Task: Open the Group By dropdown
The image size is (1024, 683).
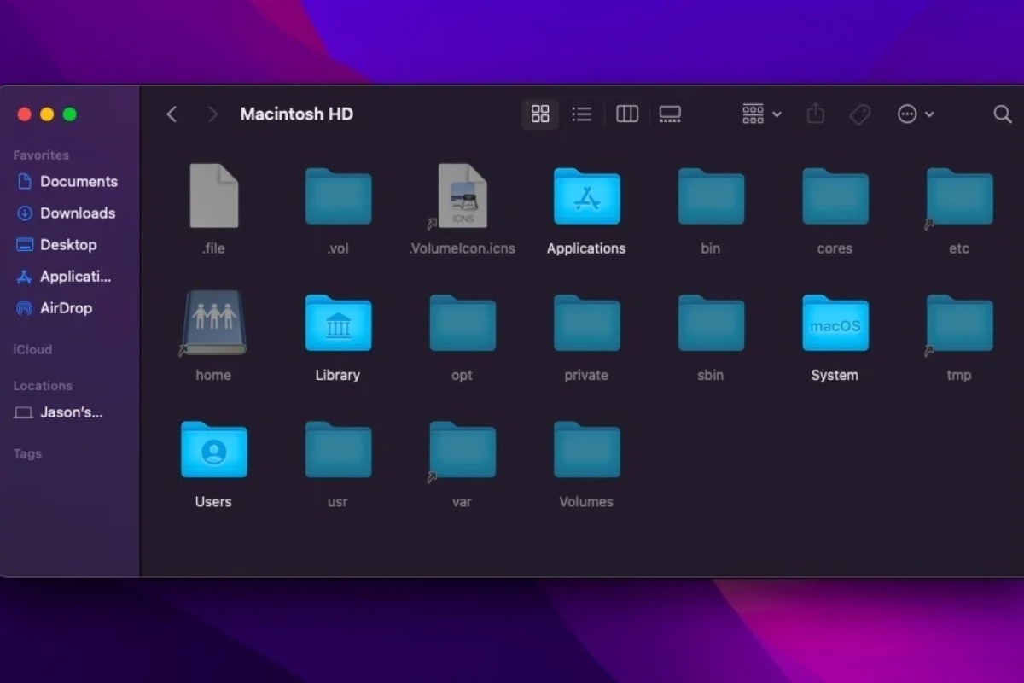Action: pos(761,114)
